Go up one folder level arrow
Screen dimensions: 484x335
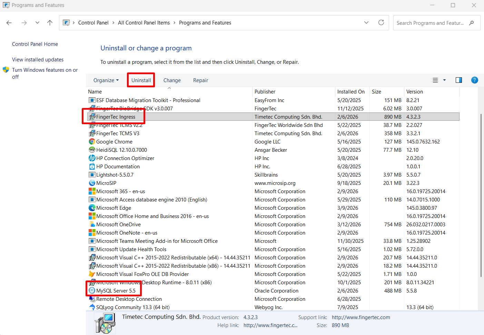[x=50, y=23]
